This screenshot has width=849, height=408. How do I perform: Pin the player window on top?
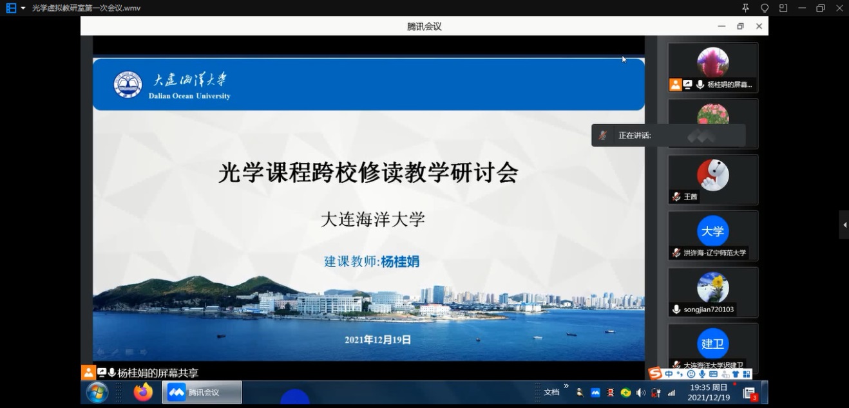pyautogui.click(x=746, y=8)
